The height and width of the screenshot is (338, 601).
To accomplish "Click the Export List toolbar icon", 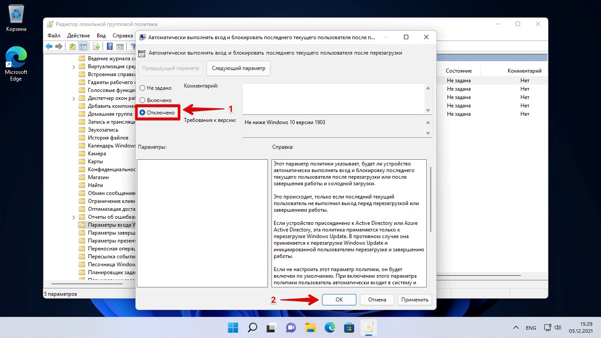I will 96,46.
